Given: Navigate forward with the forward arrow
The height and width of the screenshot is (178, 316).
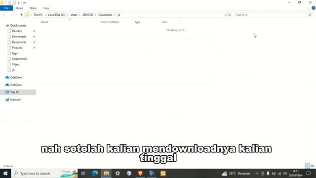Looking at the screenshot, I should point(11,15).
